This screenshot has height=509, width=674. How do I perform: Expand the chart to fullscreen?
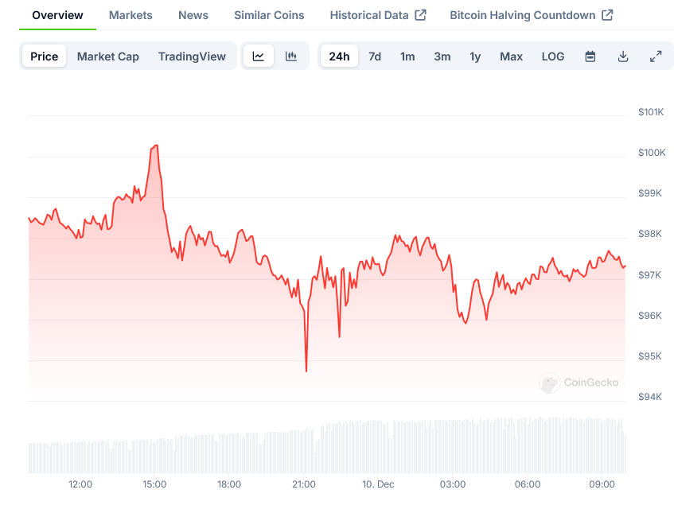656,56
